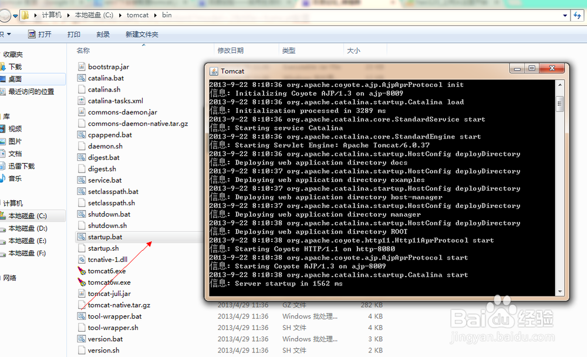Click the bootstrap.jar file icon
This screenshot has height=357, width=587.
82,67
